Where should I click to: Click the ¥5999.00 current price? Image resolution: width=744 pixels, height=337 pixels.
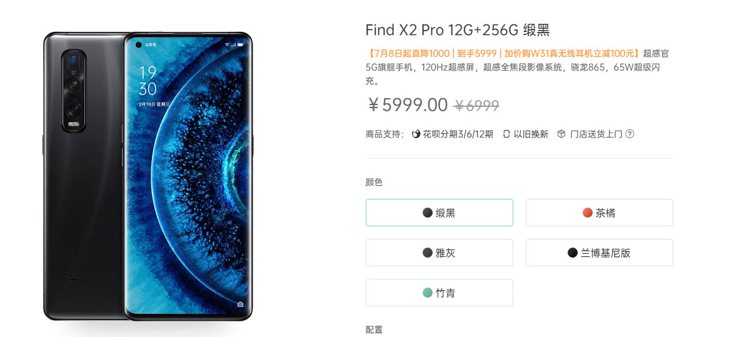click(408, 105)
